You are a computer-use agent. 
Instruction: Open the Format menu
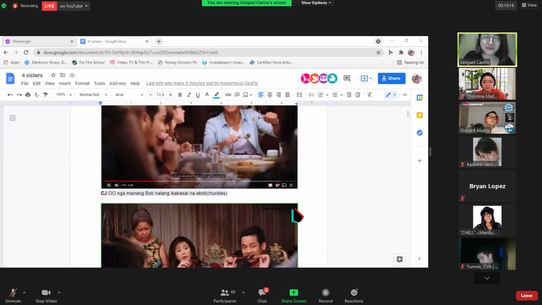click(82, 83)
